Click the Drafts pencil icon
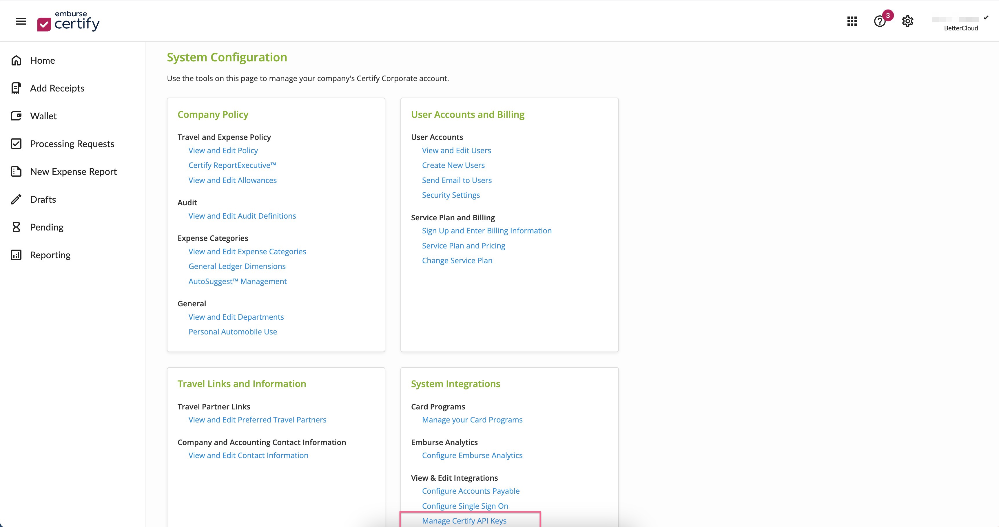 (16, 199)
